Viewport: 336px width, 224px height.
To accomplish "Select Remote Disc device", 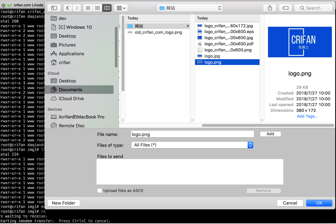I will (x=79, y=126).
